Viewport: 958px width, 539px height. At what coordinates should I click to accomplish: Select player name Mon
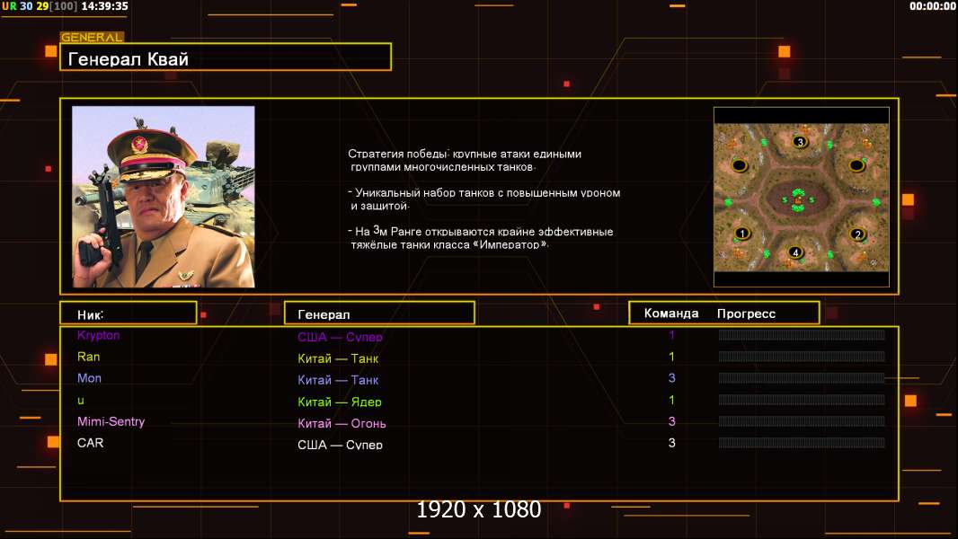pyautogui.click(x=89, y=378)
